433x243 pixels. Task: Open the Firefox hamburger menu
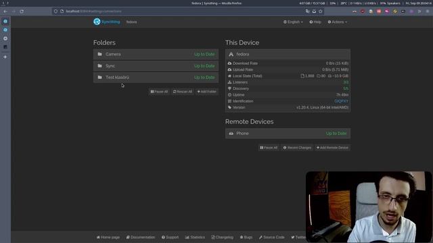click(x=428, y=11)
